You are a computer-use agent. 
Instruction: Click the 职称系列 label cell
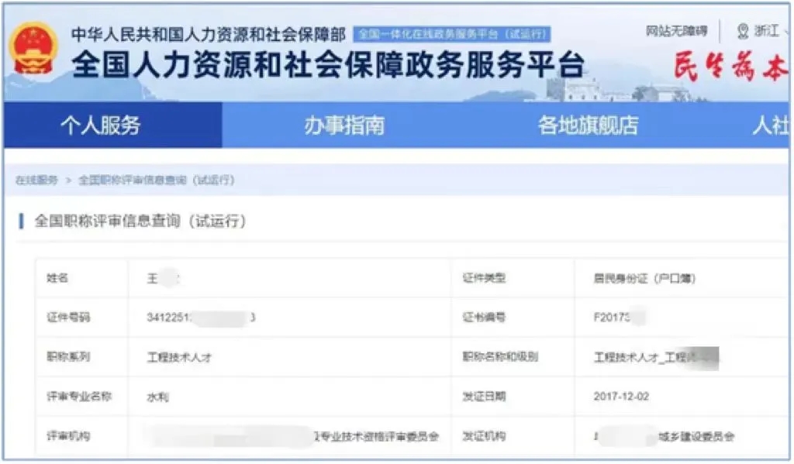point(81,357)
